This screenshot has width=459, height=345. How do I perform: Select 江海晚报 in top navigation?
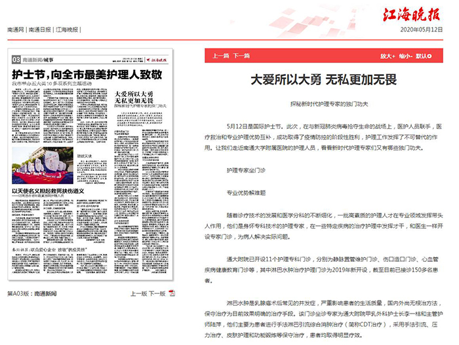pos(67,29)
